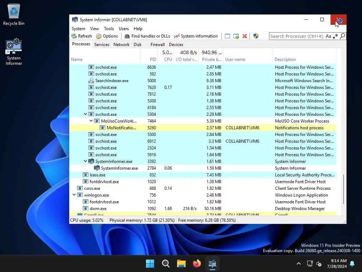Screen dimensions: 362x272
Task: Switch to the Disk tab
Action: tap(138, 44)
